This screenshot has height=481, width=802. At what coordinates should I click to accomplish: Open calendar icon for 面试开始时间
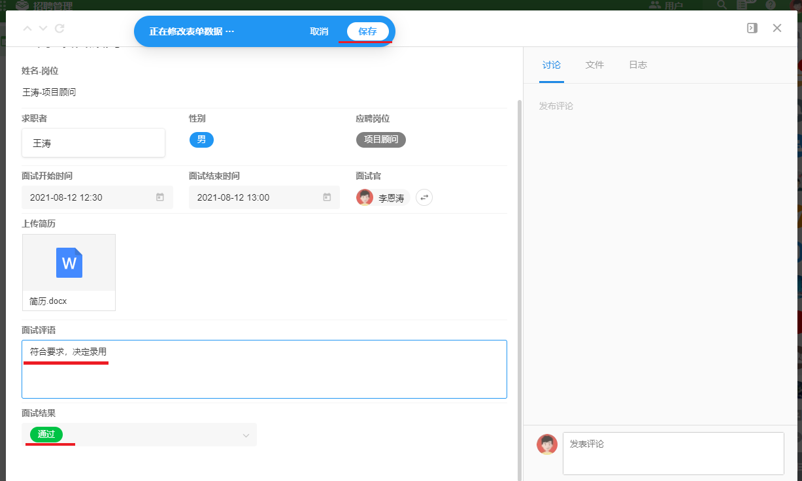(x=160, y=197)
